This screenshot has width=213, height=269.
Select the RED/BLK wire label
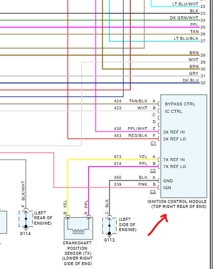138,135
